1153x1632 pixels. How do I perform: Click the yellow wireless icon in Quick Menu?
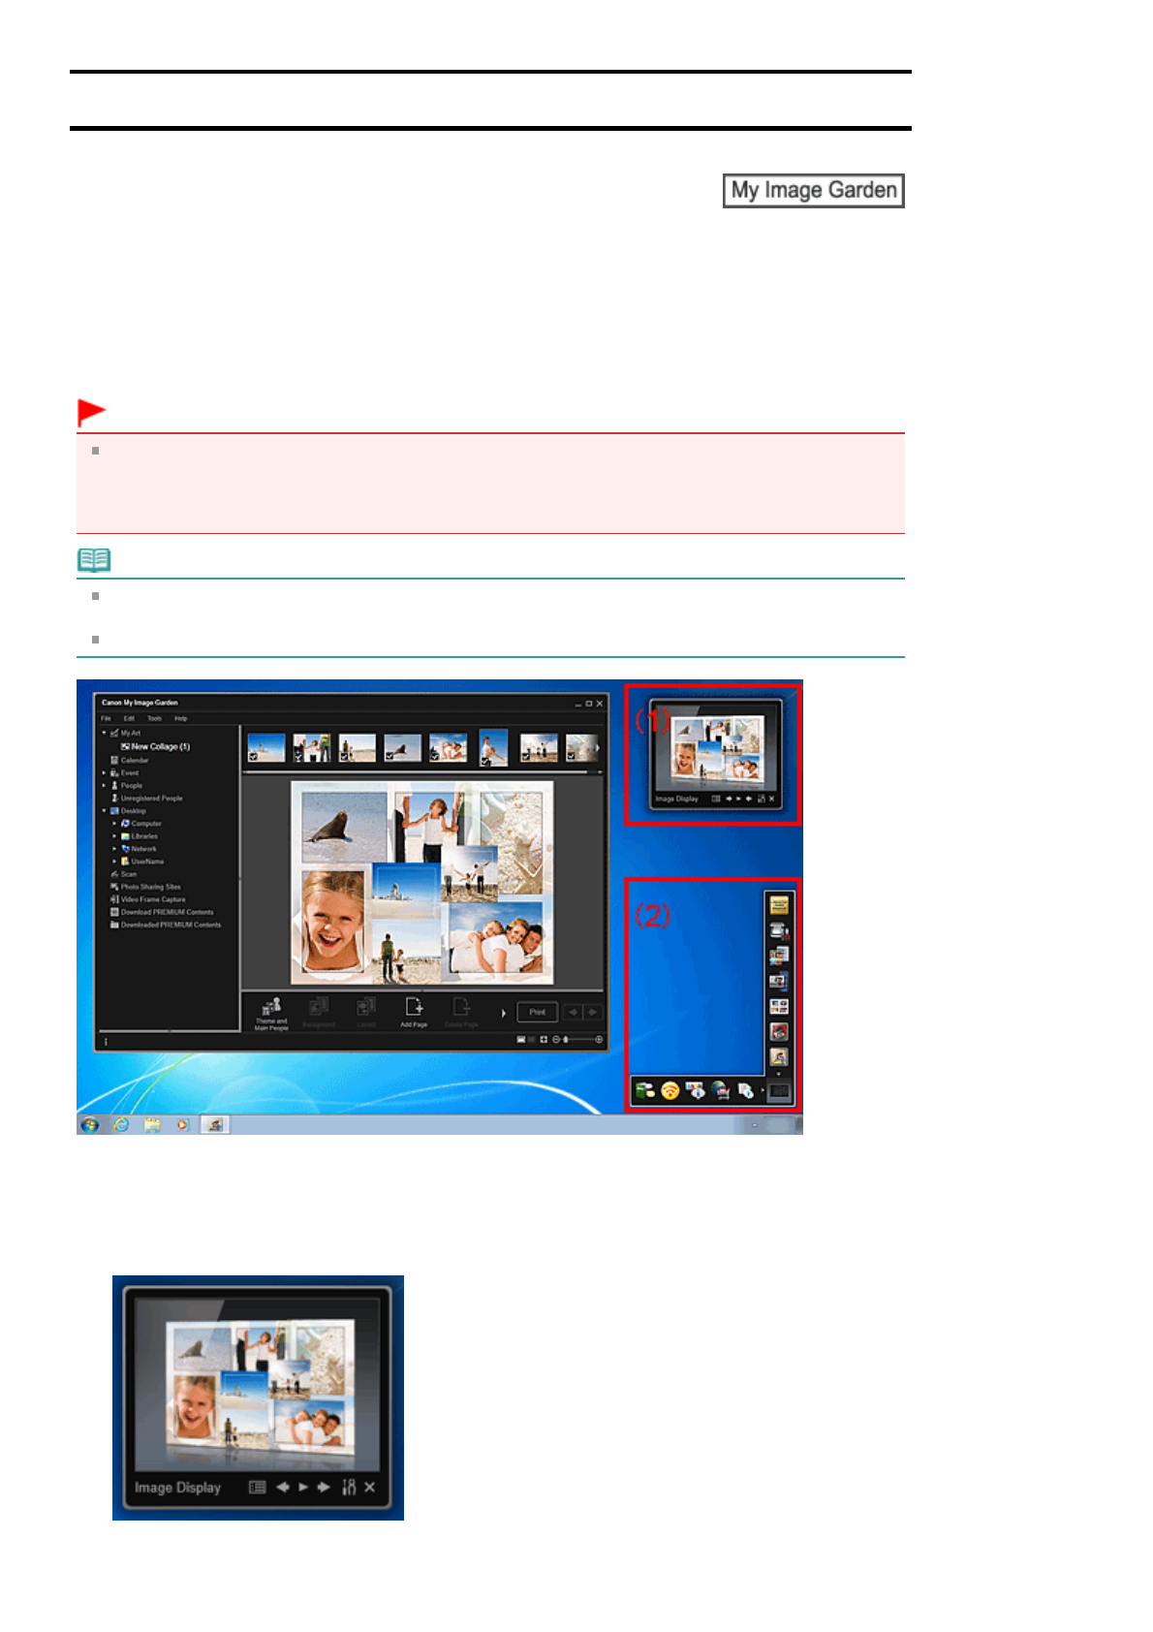click(x=670, y=1091)
